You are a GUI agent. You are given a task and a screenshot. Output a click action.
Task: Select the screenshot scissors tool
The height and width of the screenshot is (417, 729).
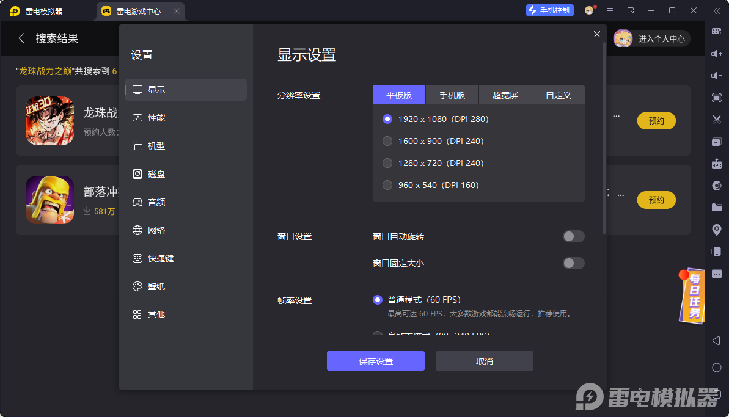coord(716,120)
